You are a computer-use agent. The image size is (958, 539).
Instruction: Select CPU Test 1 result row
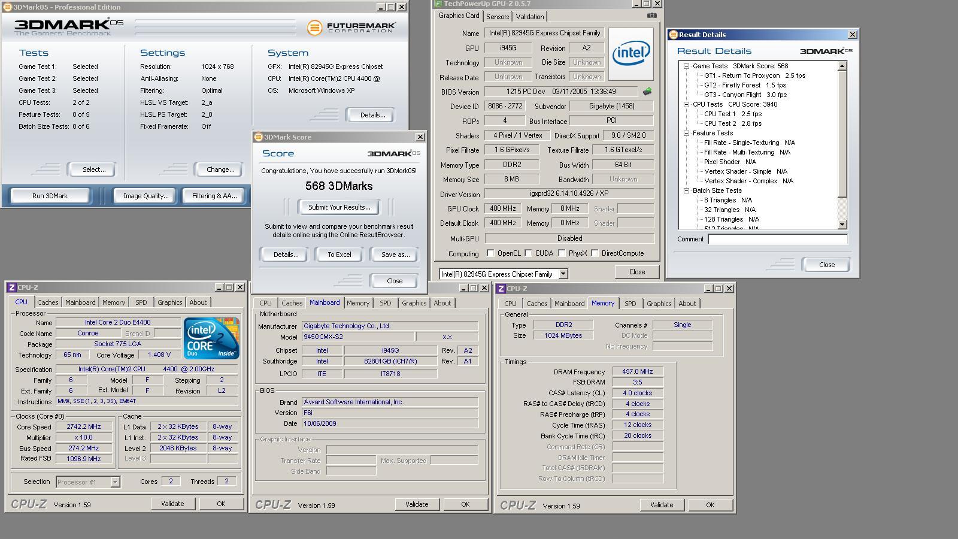(x=733, y=114)
